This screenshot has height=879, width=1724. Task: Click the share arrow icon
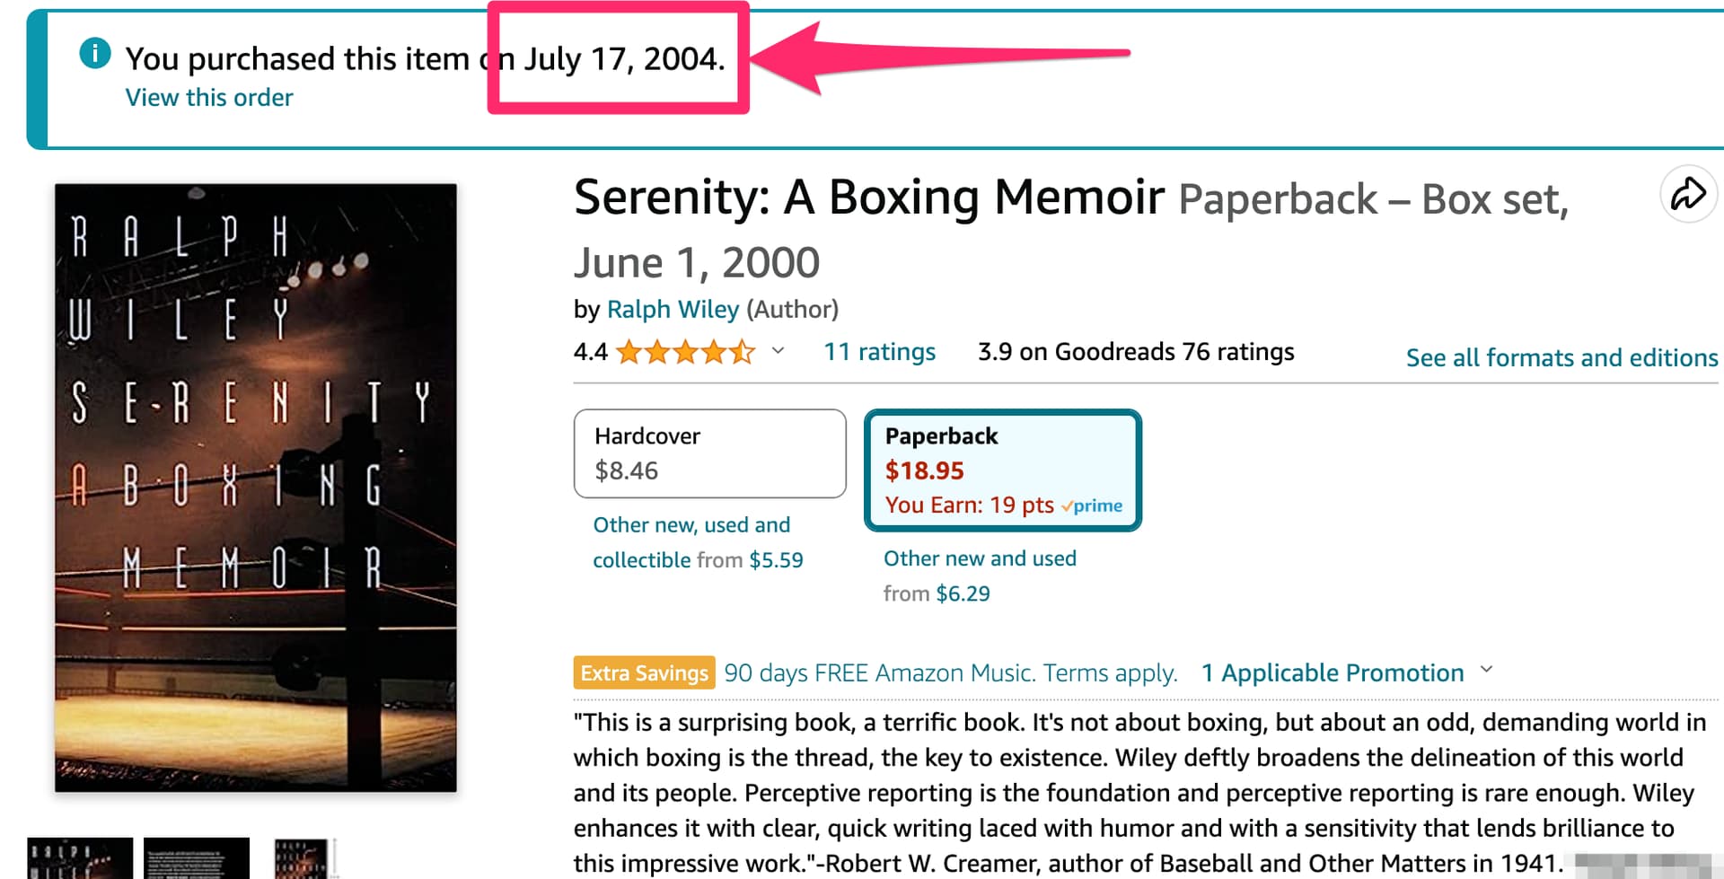coord(1687,194)
